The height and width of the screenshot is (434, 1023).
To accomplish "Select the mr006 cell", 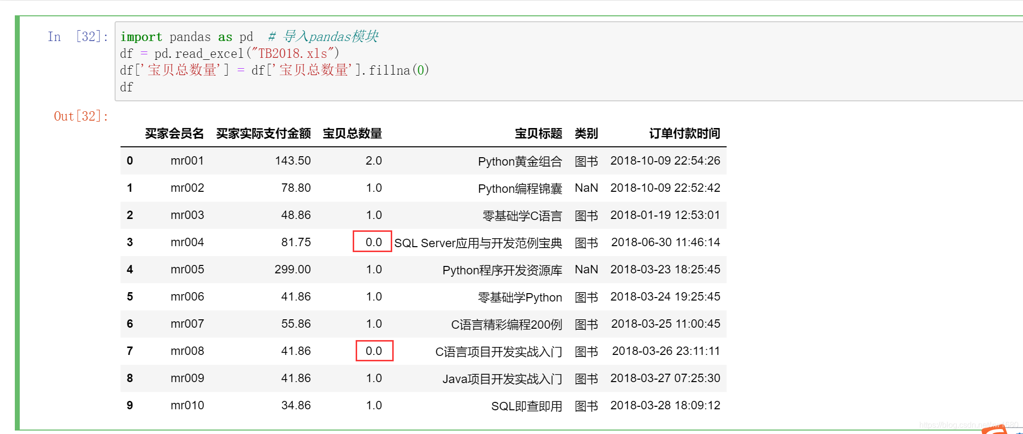I will coord(187,297).
